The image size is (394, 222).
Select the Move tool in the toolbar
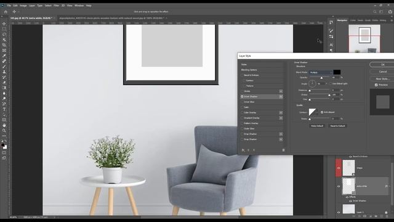coord(4,23)
